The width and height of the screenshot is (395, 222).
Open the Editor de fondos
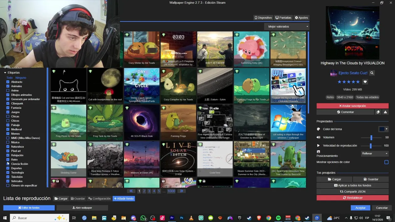click(29, 208)
